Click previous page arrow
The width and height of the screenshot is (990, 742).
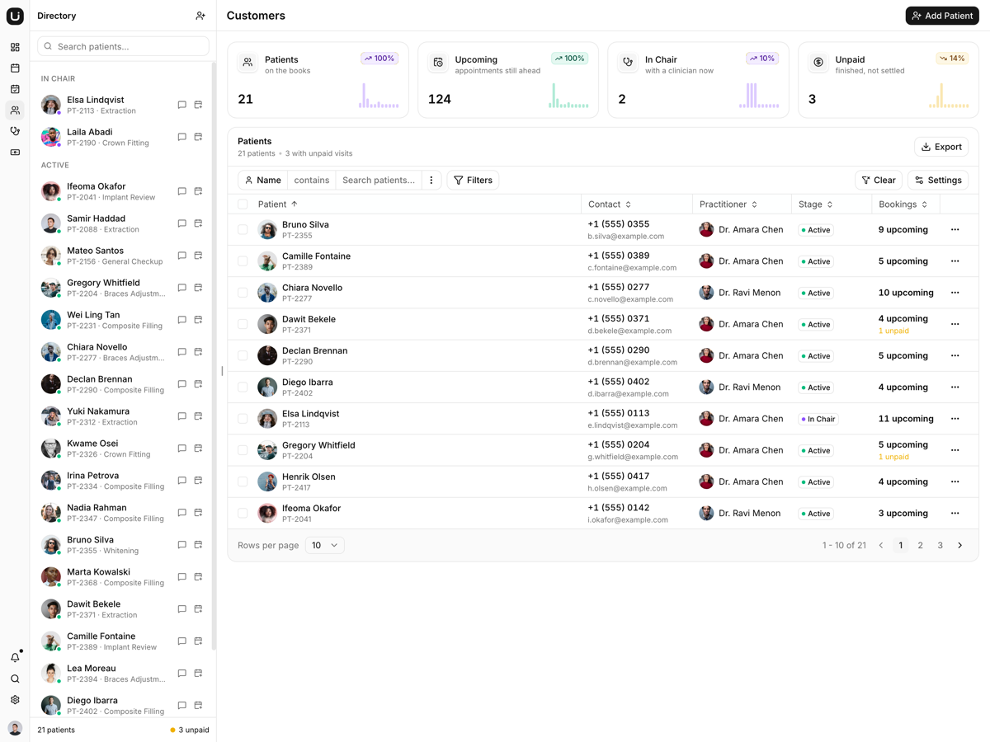[880, 545]
